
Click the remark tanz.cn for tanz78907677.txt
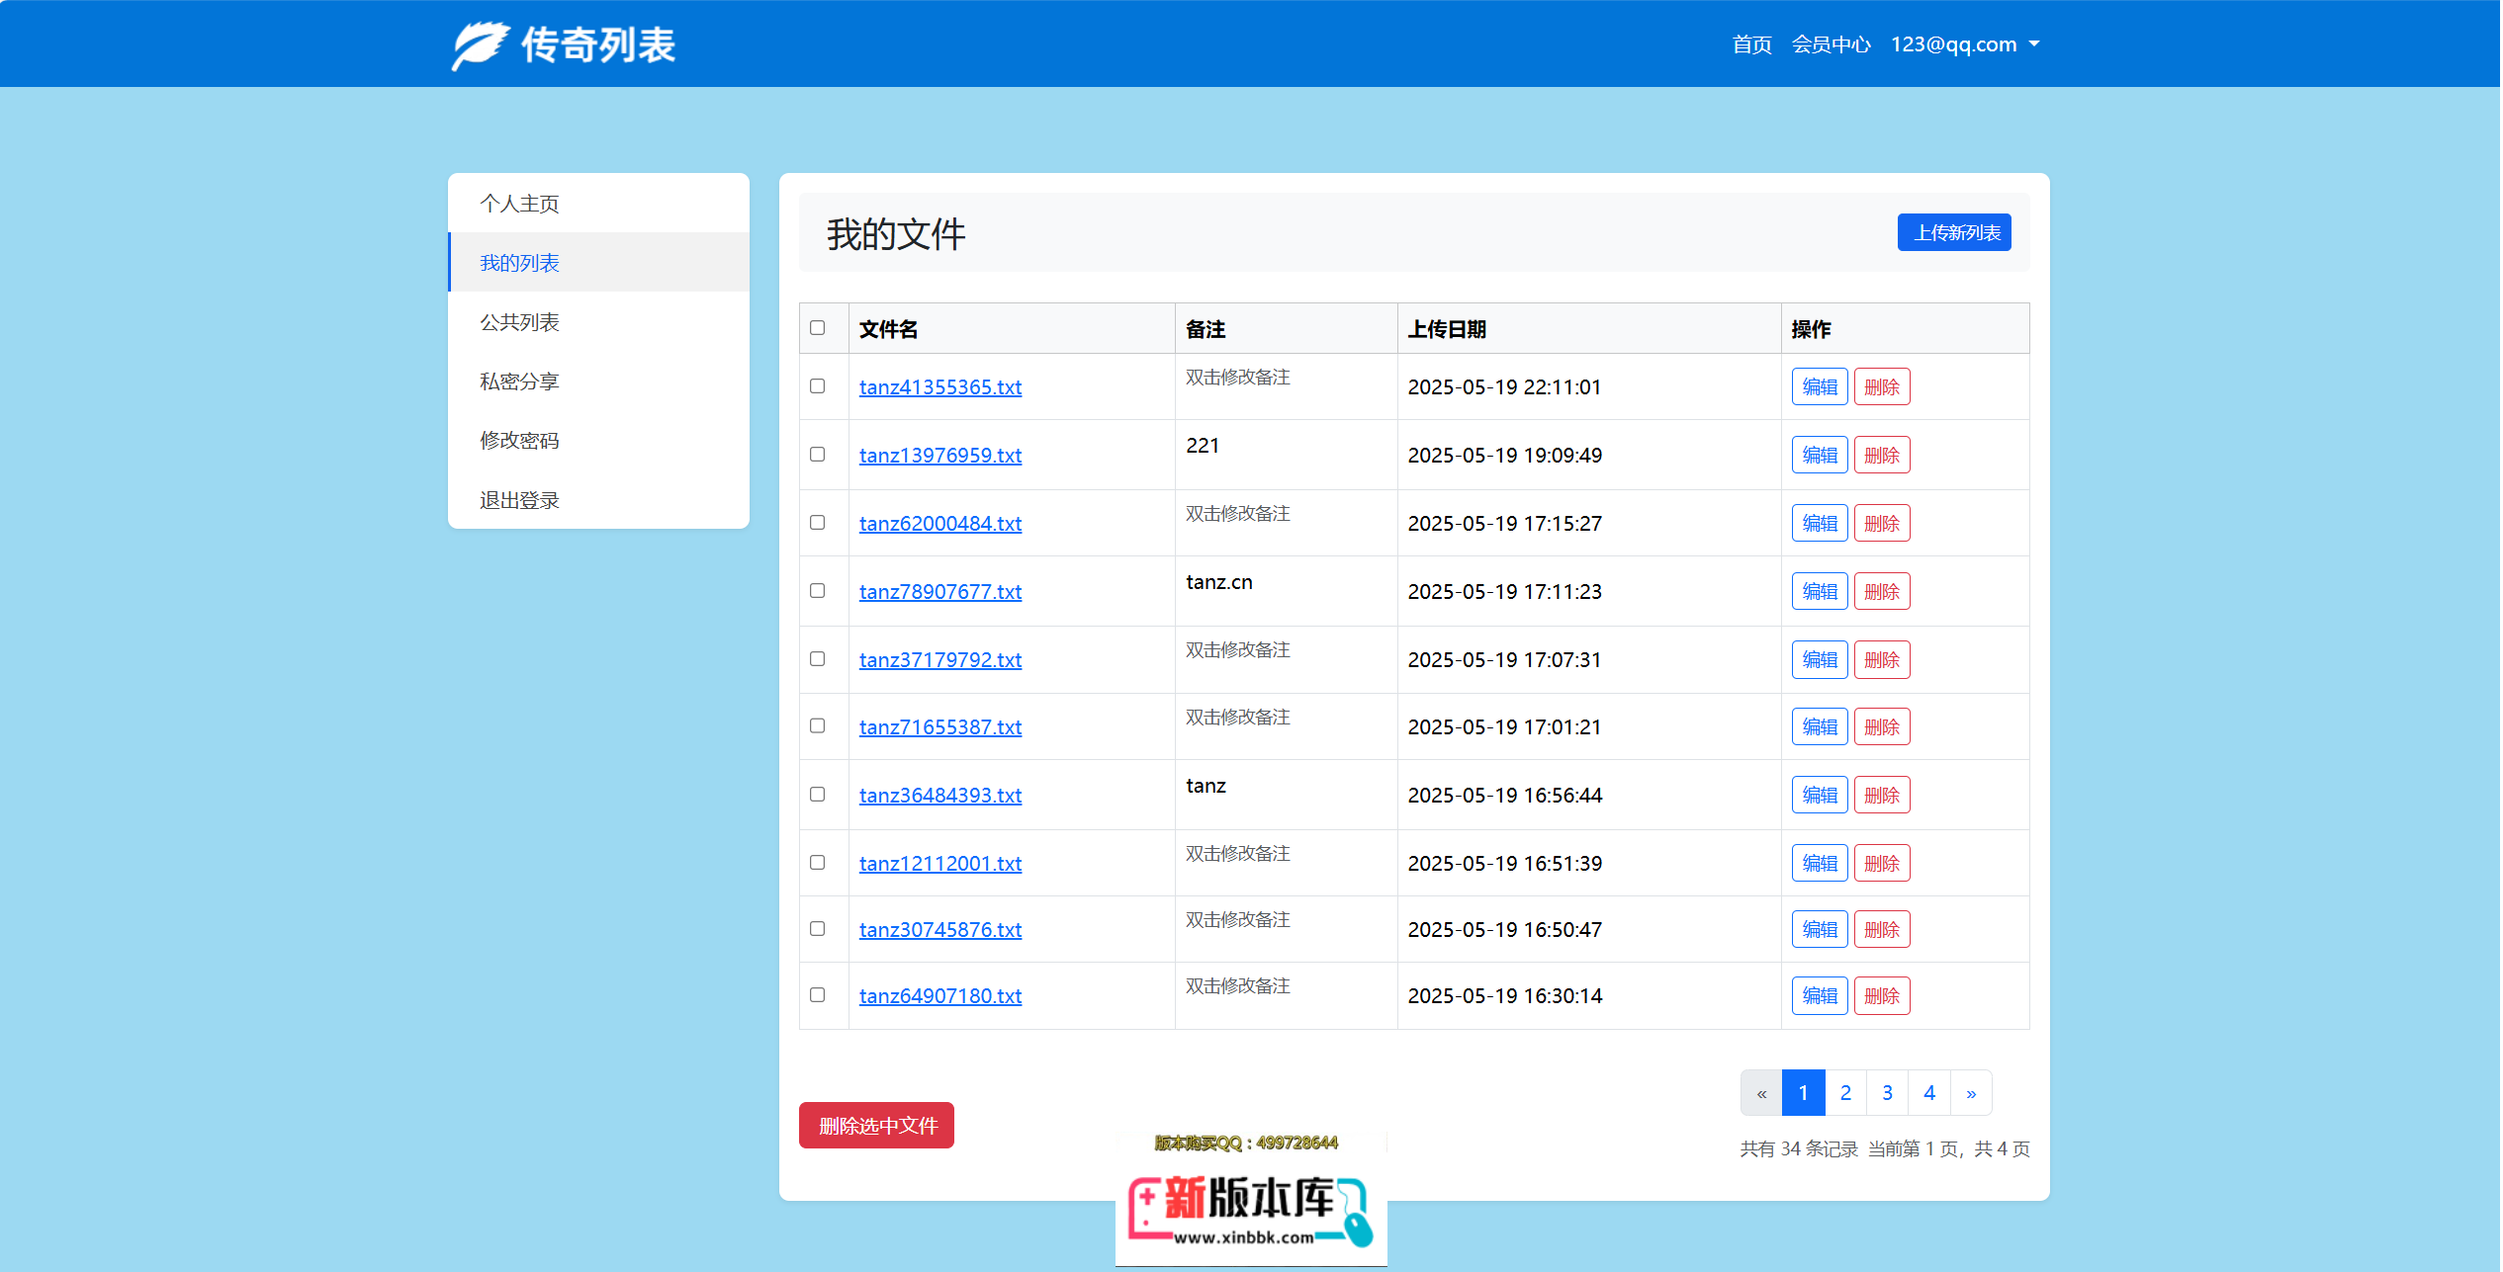(1219, 582)
